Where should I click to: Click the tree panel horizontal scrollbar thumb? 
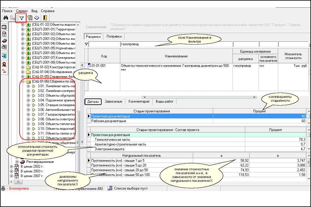[18, 182]
